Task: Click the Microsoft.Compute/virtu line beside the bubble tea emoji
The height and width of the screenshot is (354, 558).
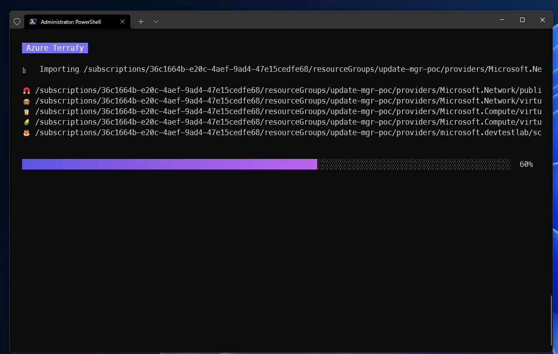Action: pyautogui.click(x=288, y=111)
